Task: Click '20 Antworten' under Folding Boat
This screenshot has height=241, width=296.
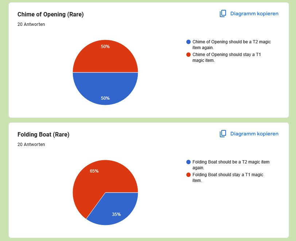Action: [31, 145]
